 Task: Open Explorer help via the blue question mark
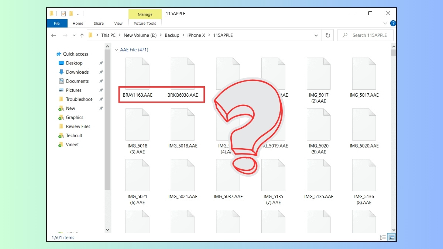click(x=393, y=23)
